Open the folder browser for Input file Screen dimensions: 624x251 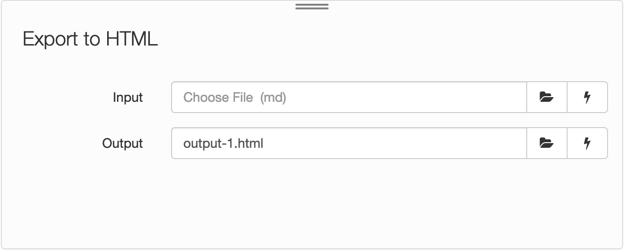546,97
